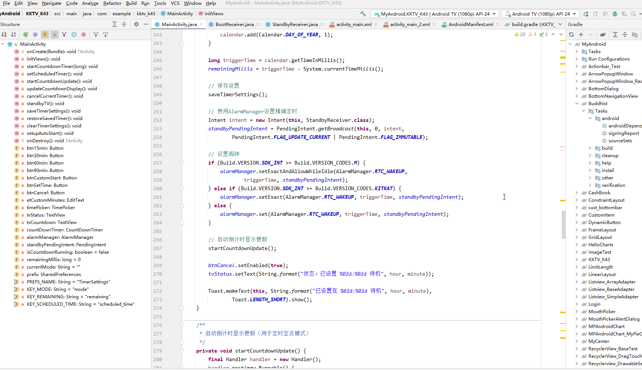The width and height of the screenshot is (642, 370).
Task: Click Autoscroll from Source icon in Structure
Action: [x=106, y=35]
